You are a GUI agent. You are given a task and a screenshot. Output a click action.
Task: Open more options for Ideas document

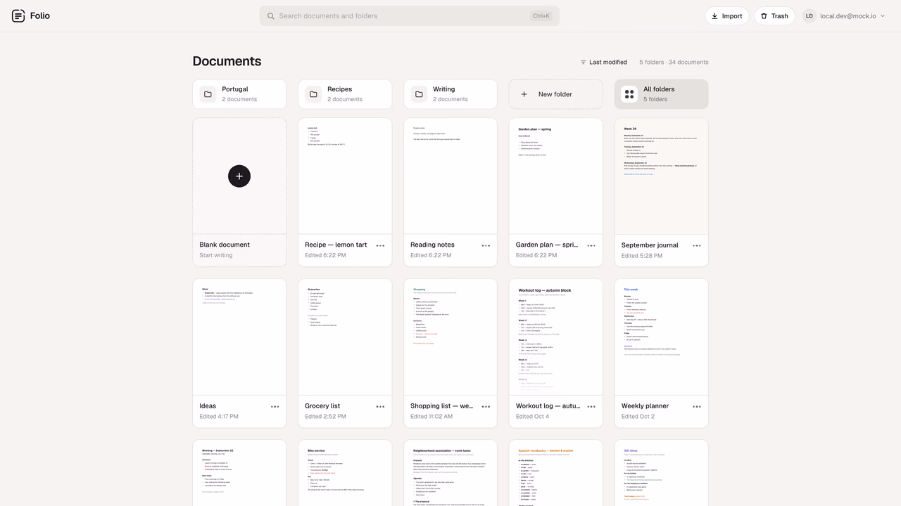point(275,407)
